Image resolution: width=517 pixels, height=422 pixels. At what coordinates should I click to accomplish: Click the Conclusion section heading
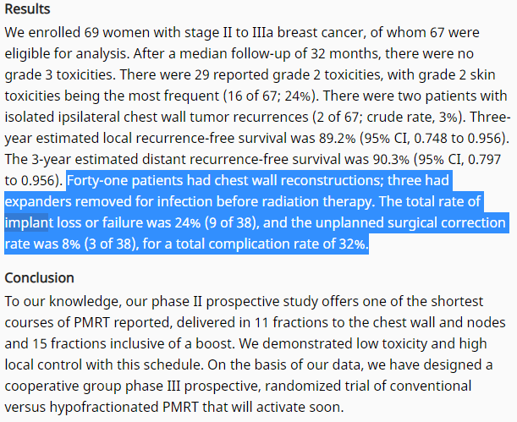pyautogui.click(x=39, y=277)
